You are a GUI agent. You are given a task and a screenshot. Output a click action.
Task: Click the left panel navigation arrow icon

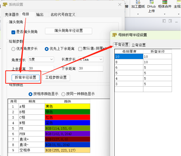tap(164, 21)
